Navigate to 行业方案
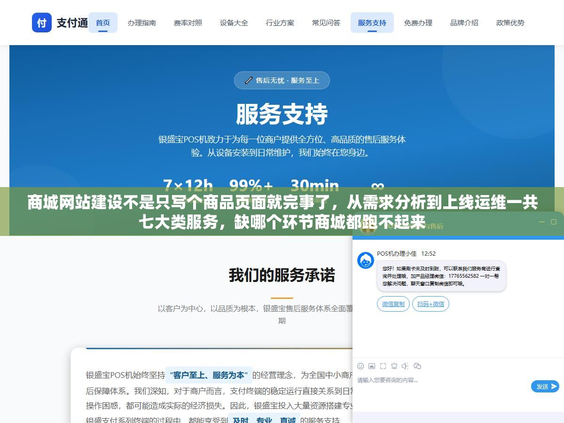 [x=280, y=23]
